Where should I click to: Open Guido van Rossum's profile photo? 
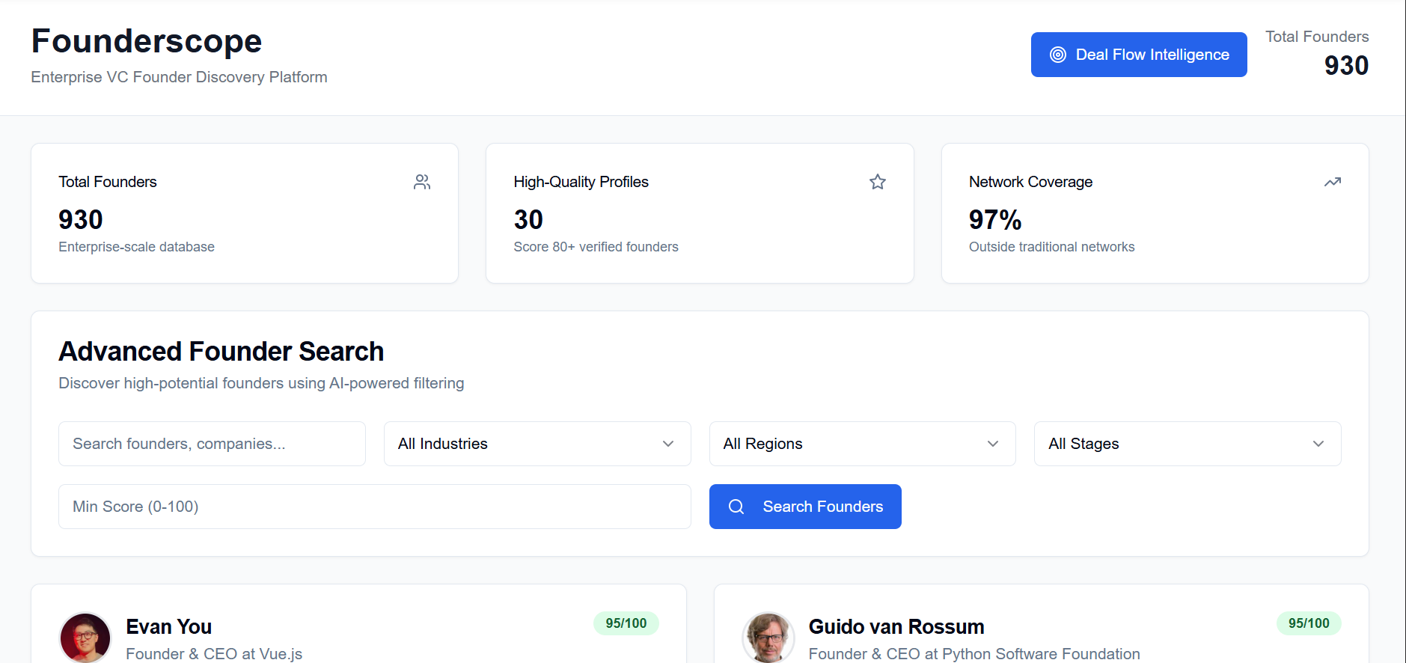pos(768,638)
